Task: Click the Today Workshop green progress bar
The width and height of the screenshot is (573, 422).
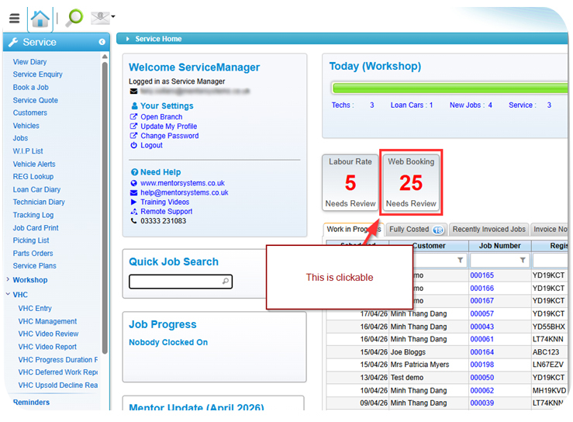Action: [x=448, y=88]
